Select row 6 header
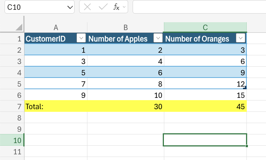This screenshot has width=266, height=160. click(12, 95)
